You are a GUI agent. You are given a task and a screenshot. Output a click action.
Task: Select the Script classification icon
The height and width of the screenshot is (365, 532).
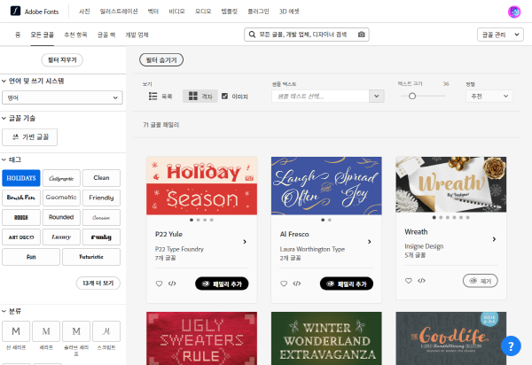[x=106, y=331]
